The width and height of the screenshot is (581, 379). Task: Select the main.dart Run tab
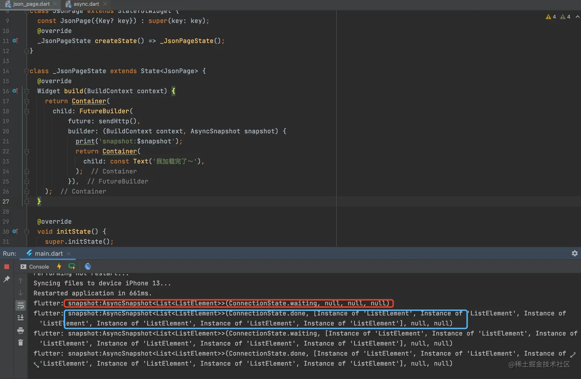tap(48, 254)
